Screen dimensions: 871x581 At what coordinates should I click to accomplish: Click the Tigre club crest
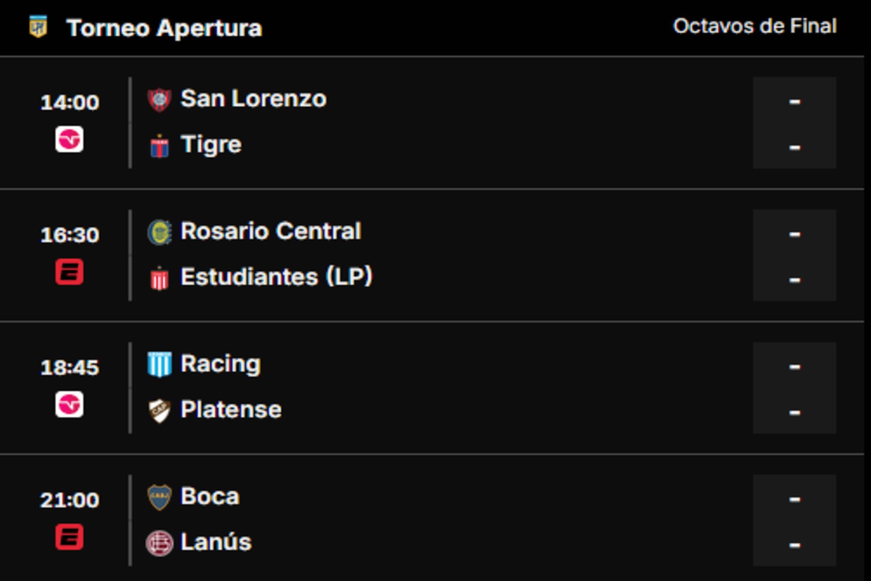click(x=159, y=146)
